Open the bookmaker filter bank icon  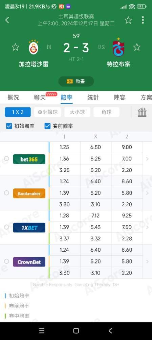tap(142, 112)
